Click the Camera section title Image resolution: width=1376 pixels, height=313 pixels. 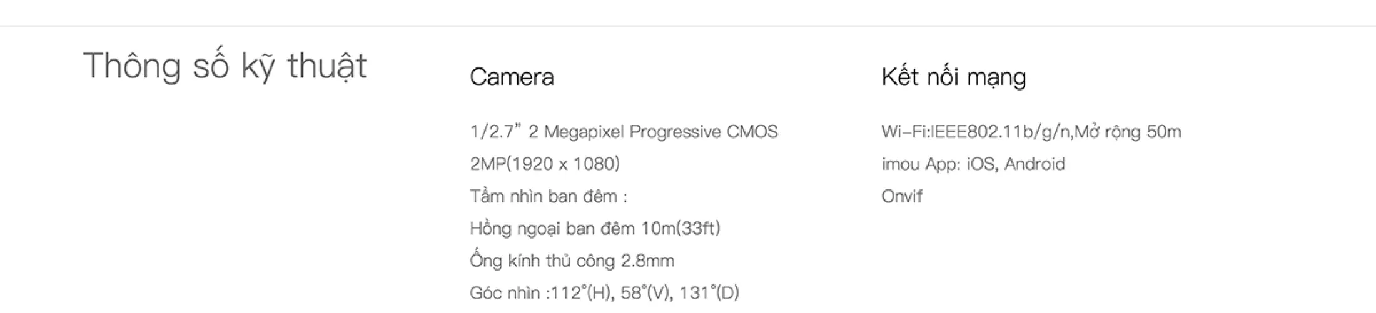(512, 77)
